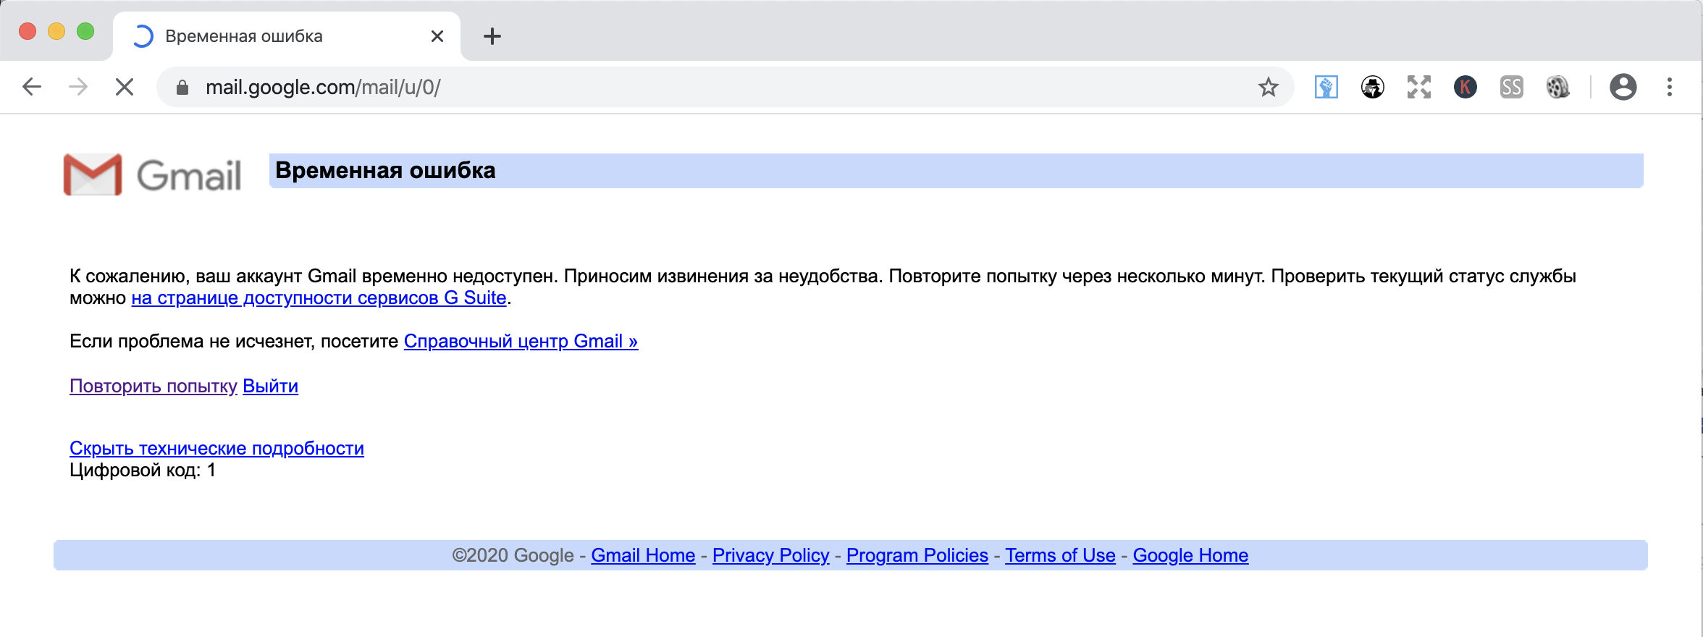Open the Privacy Policy footer link
Screen dimensions: 1703x637
pos(770,555)
